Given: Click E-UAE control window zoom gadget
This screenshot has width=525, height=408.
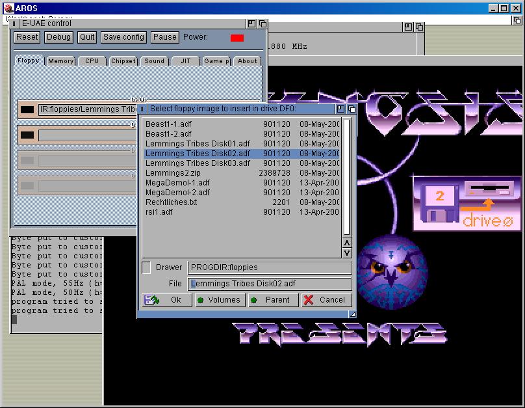Looking at the screenshot, I should click(251, 23).
